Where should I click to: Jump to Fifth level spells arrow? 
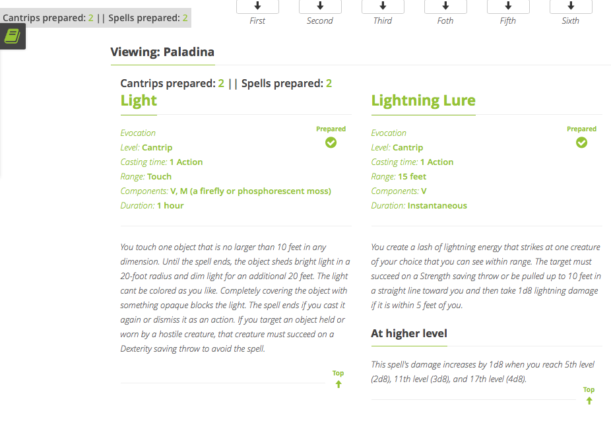pyautogui.click(x=508, y=6)
